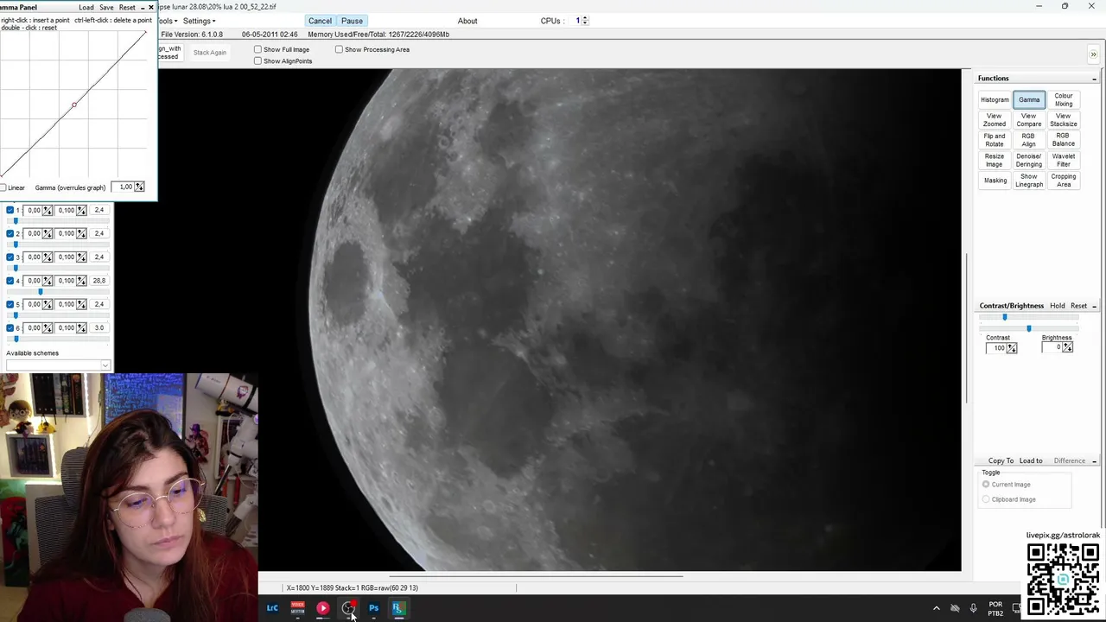The height and width of the screenshot is (622, 1106).
Task: Reset the Contrast/Brightness settings
Action: pos(1079,306)
